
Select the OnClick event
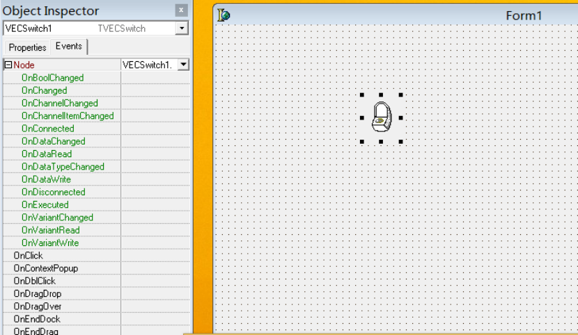[28, 256]
